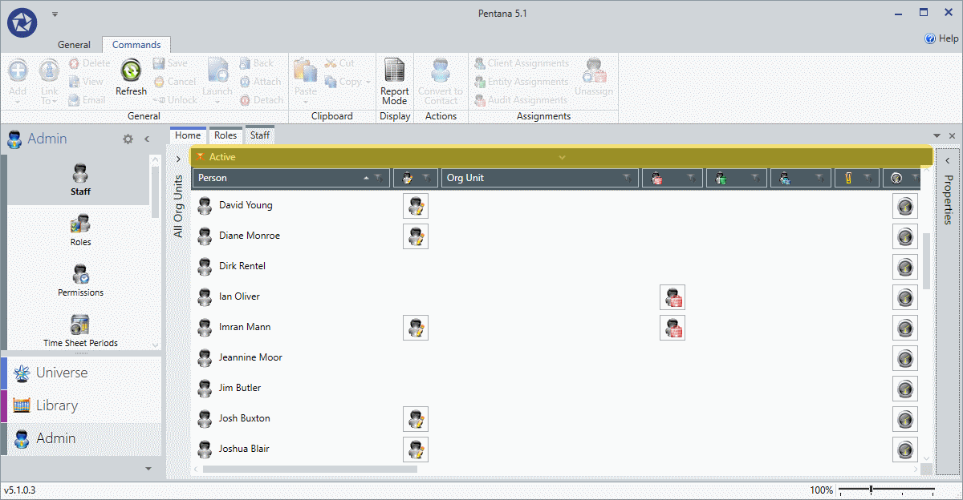Switch to the Commands ribbon tab
The width and height of the screenshot is (963, 500).
(x=136, y=45)
